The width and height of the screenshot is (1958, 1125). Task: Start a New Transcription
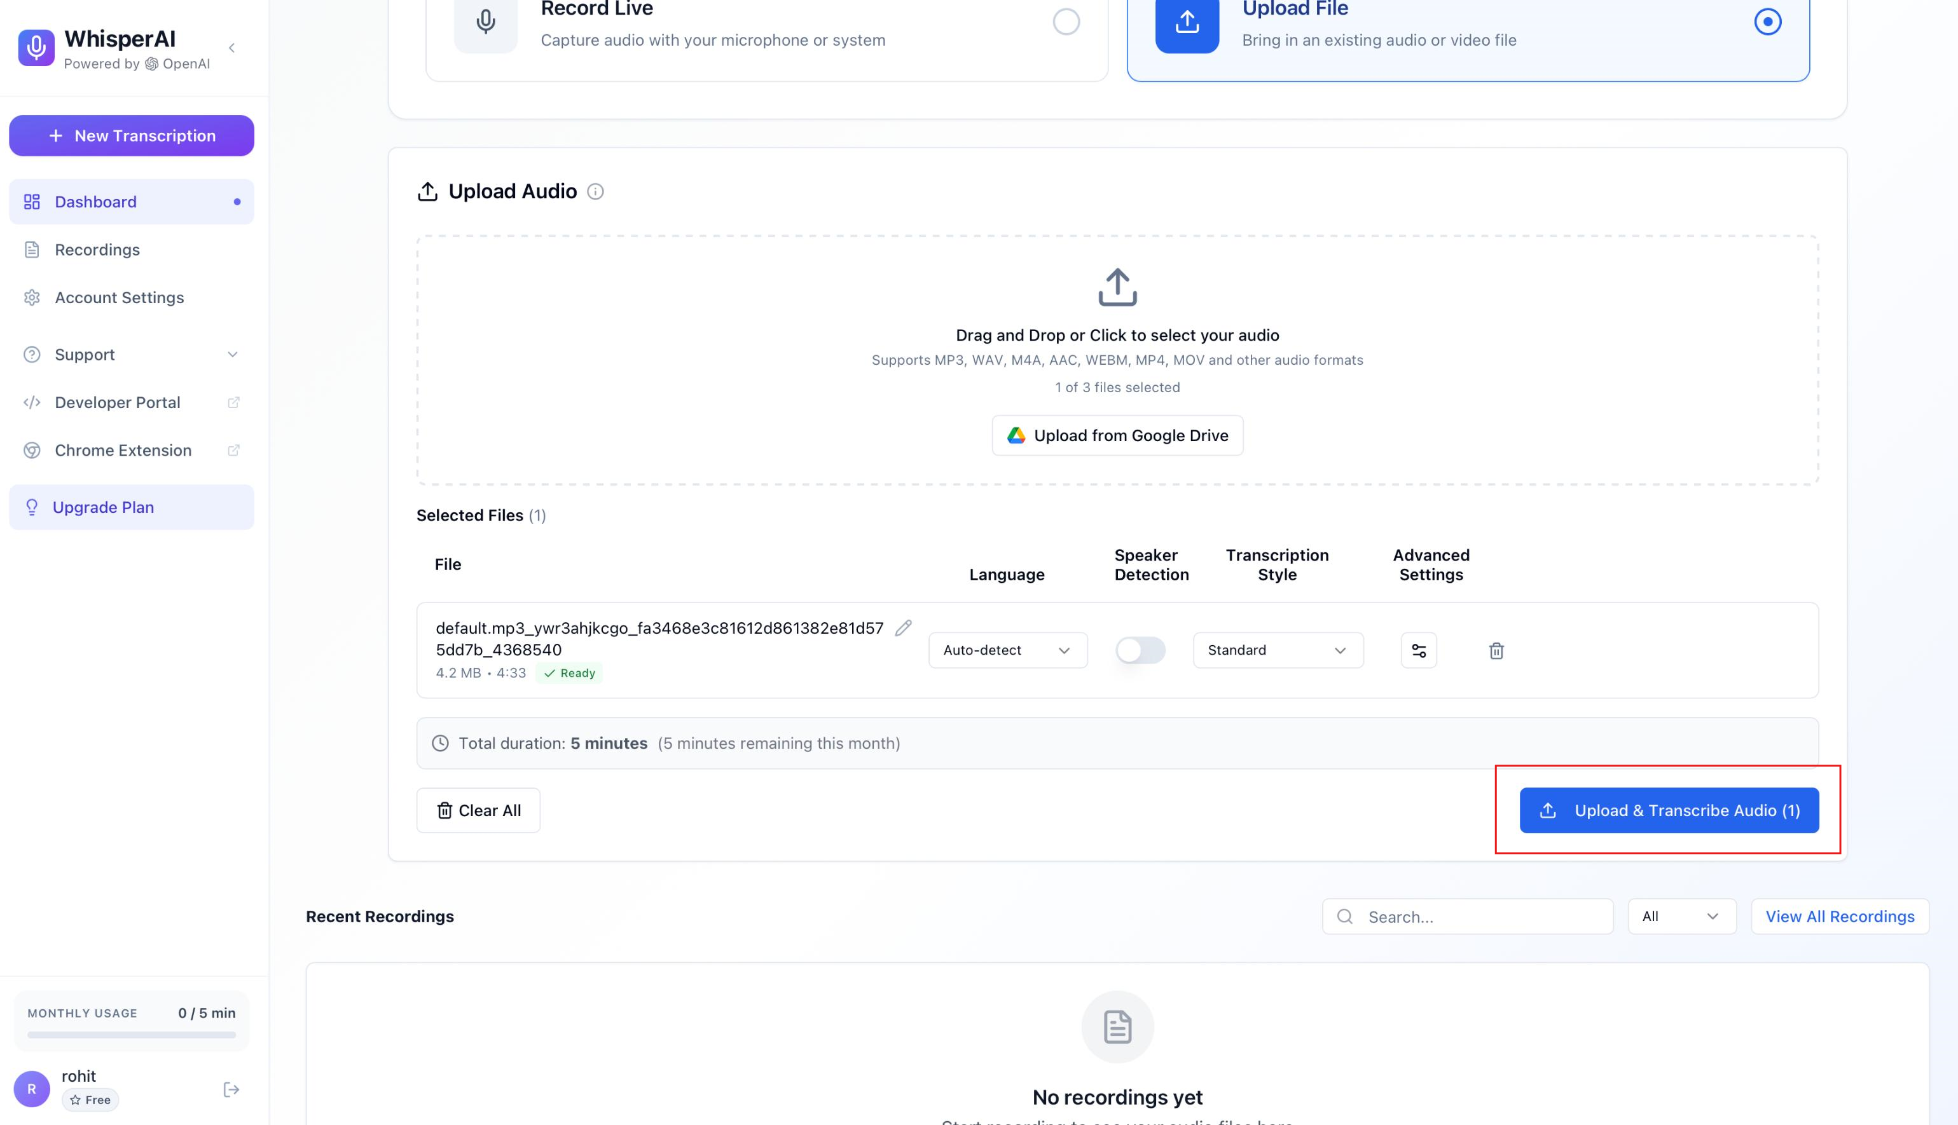click(x=132, y=135)
